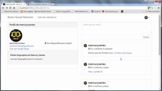
Task: Click the page vertical scrollbar thumb
Action: (160, 35)
